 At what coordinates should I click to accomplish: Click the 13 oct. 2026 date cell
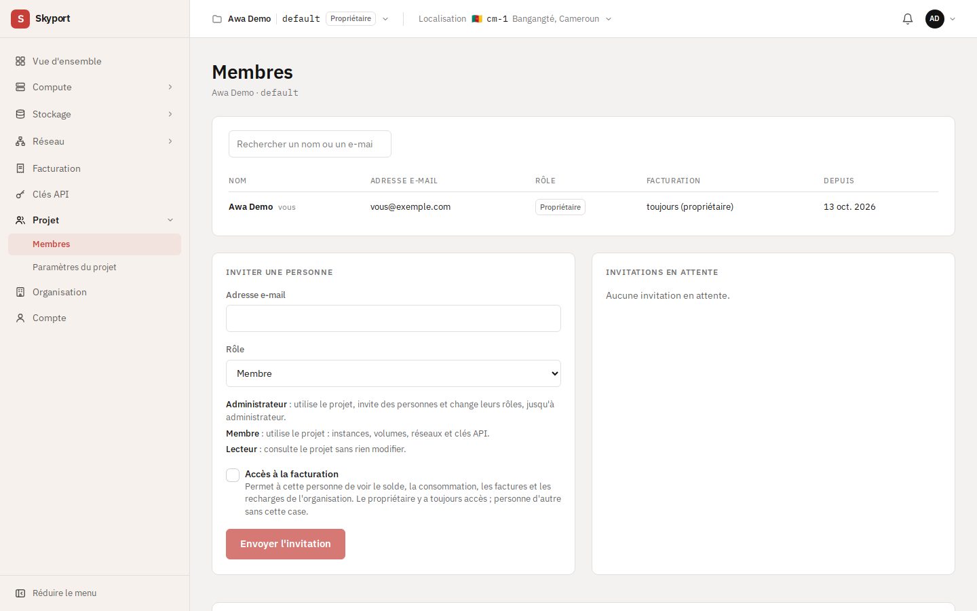(x=849, y=207)
